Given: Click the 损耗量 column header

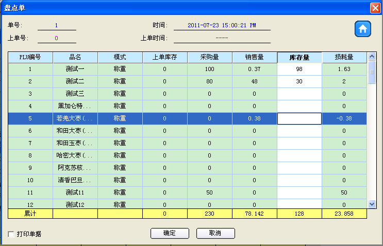Looking at the screenshot, I should pyautogui.click(x=344, y=57).
